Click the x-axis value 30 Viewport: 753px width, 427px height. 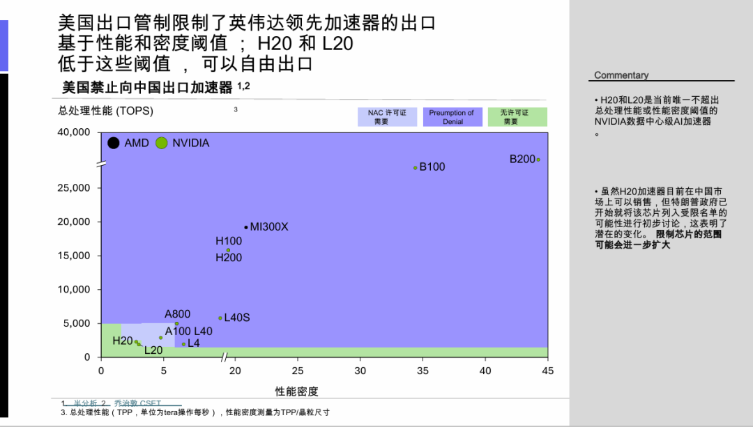pos(360,371)
